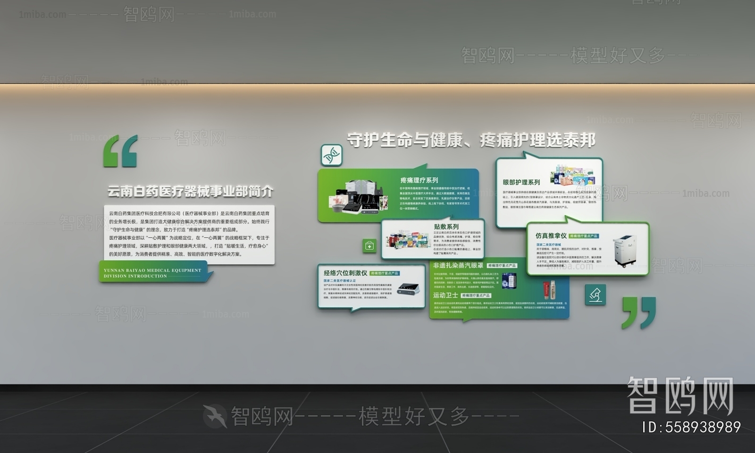The image size is (755, 453).
Task: Click the bird logo in bottom watermark
Action: [x=215, y=416]
